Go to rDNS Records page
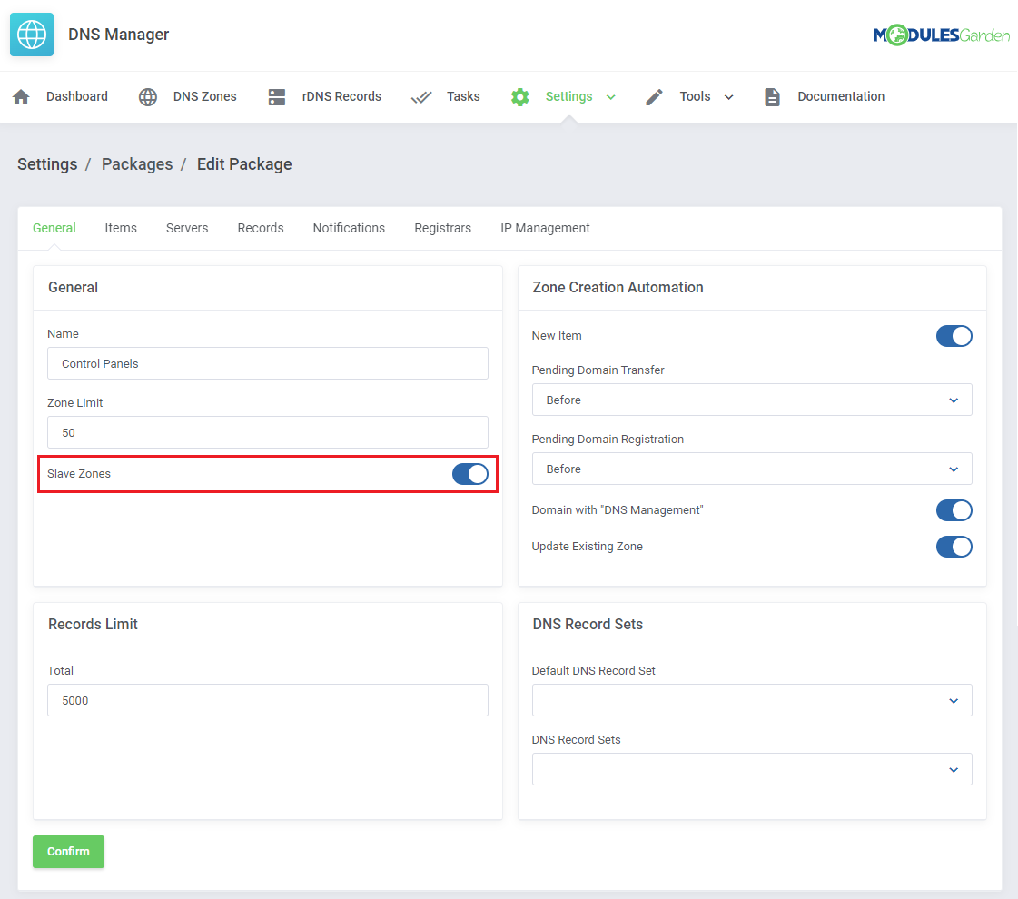This screenshot has width=1018, height=899. point(341,97)
